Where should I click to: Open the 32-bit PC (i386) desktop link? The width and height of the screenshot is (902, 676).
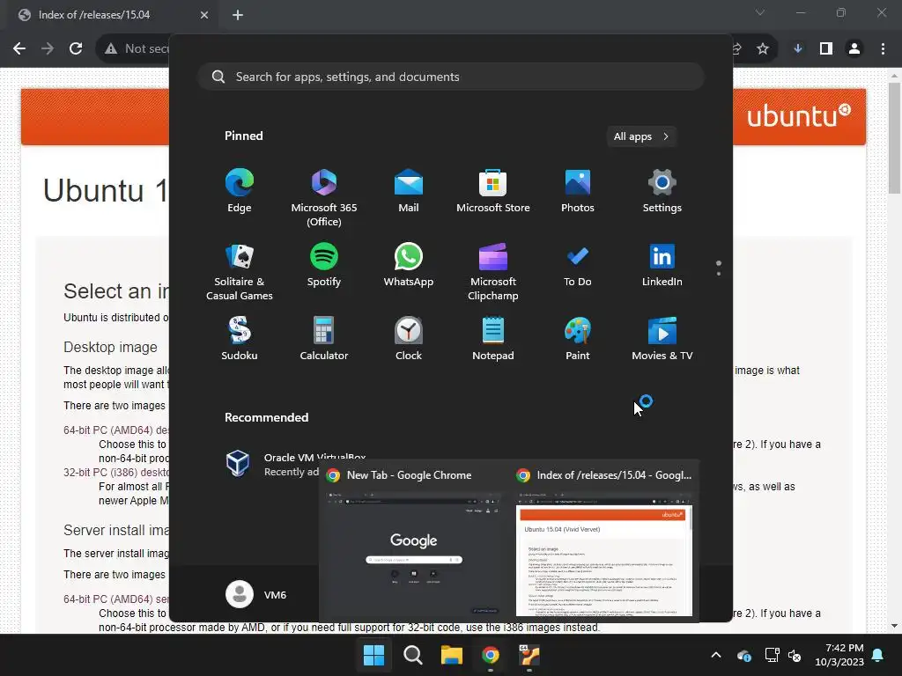pos(116,473)
